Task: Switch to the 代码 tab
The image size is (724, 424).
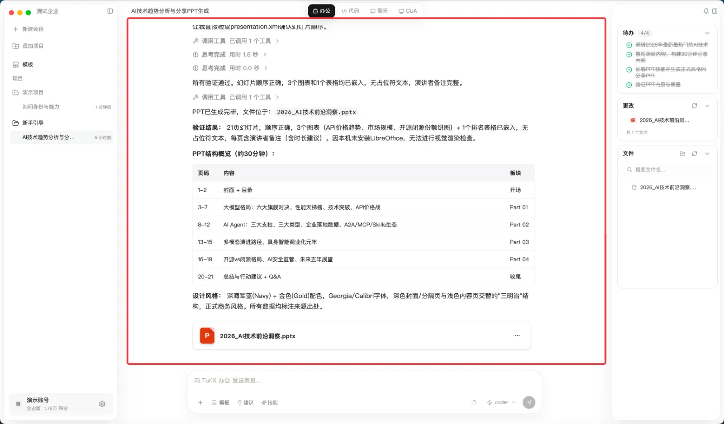Action: tap(350, 11)
